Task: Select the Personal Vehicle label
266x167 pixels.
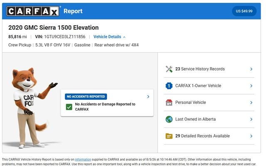Action: [190, 102]
